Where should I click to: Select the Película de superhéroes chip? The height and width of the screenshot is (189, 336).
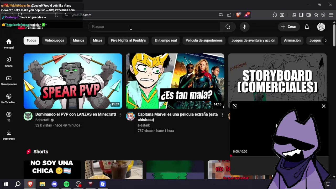tap(204, 40)
